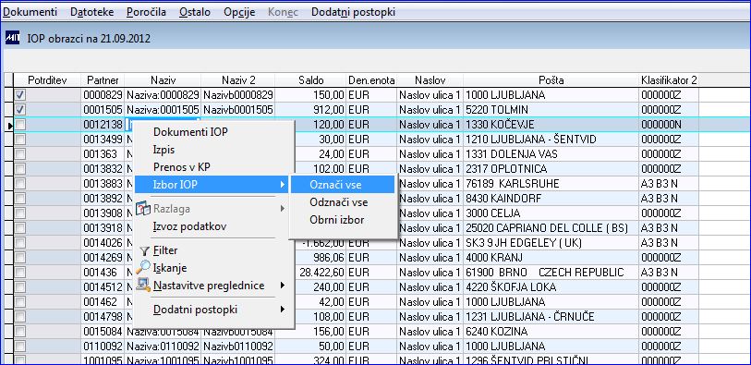Click partner number 0013892
This screenshot has width=751, height=365.
pyautogui.click(x=103, y=199)
